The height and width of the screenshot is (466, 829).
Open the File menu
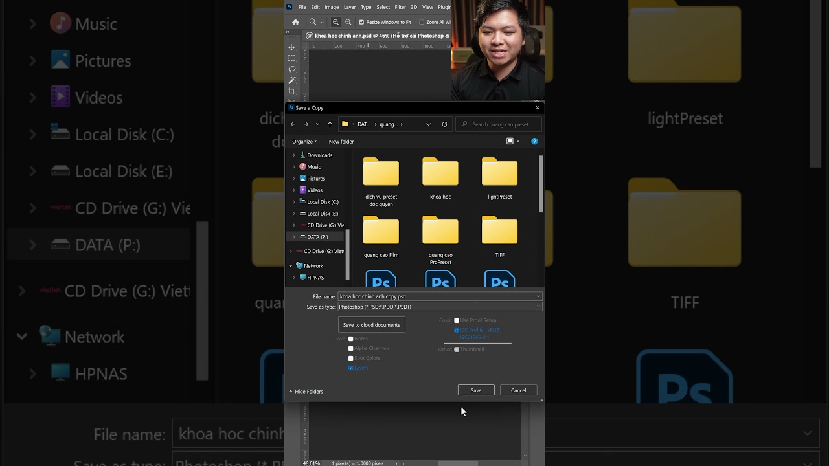tap(302, 7)
